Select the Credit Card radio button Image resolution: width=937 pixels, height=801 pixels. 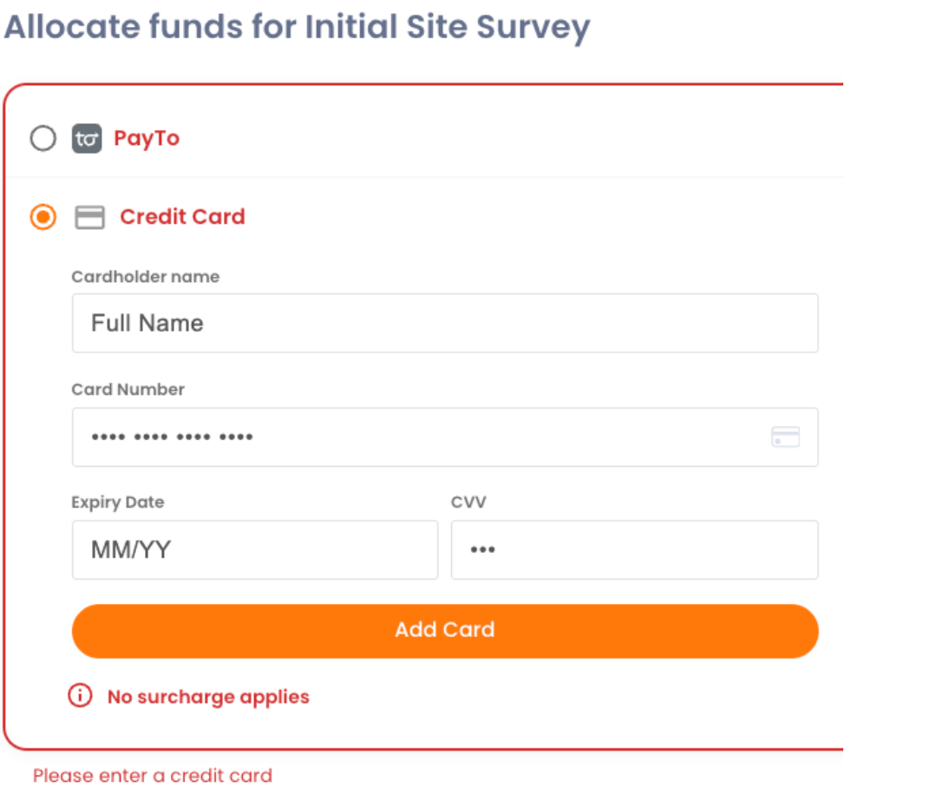coord(43,217)
